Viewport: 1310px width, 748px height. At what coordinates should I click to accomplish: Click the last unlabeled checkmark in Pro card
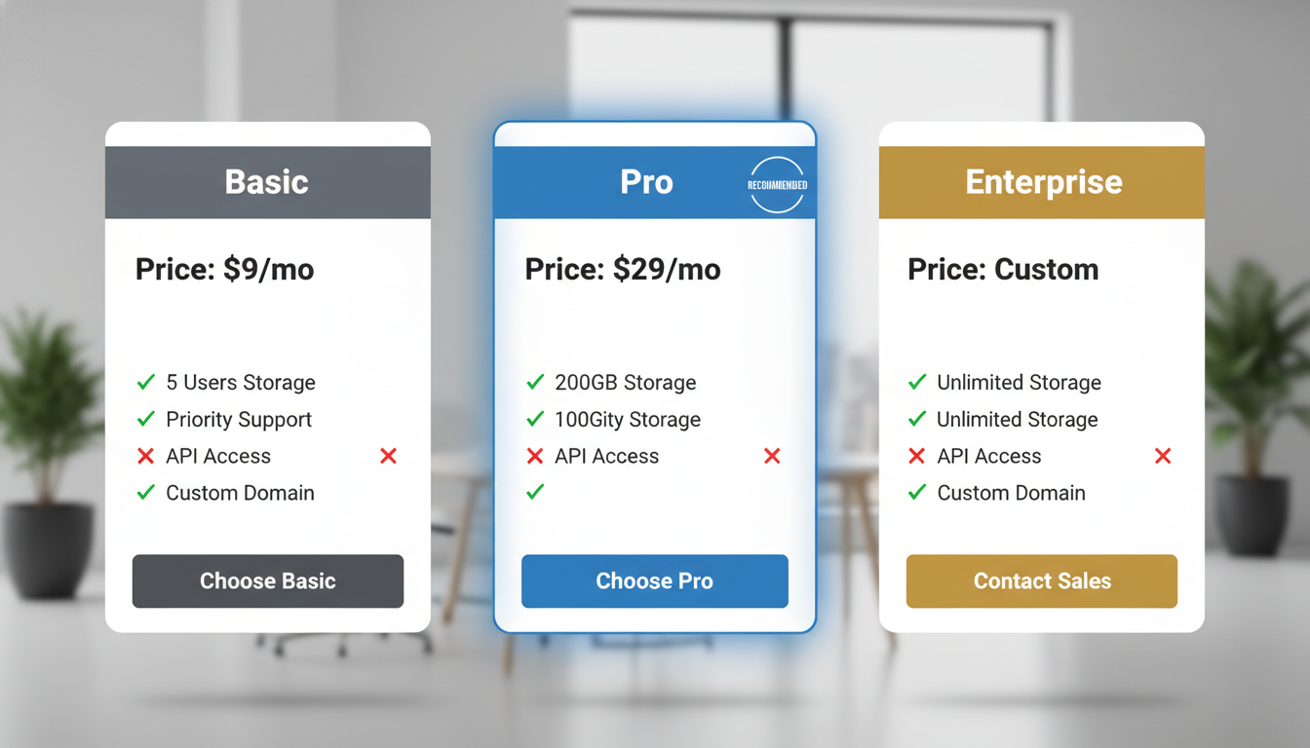535,493
